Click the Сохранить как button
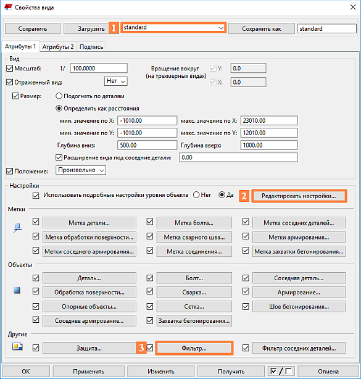Image resolution: width=361 pixels, height=379 pixels. (x=262, y=28)
